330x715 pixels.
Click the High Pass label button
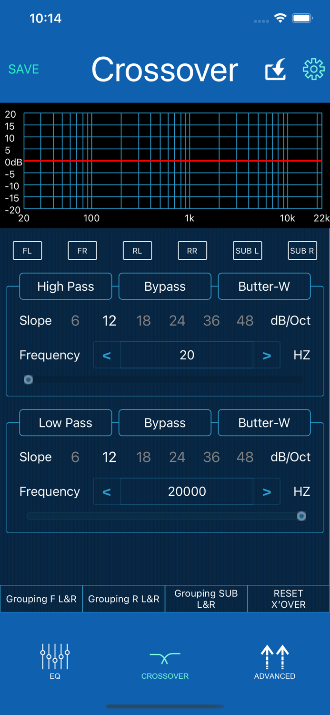coord(66,286)
